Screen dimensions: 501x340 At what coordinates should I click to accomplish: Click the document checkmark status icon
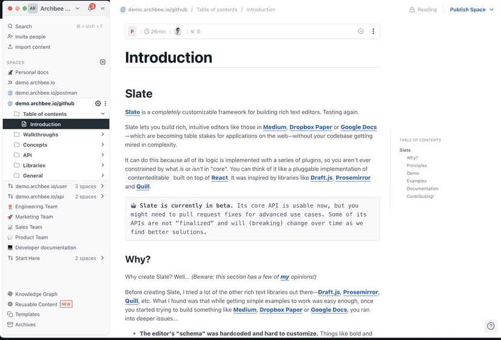[x=361, y=31]
